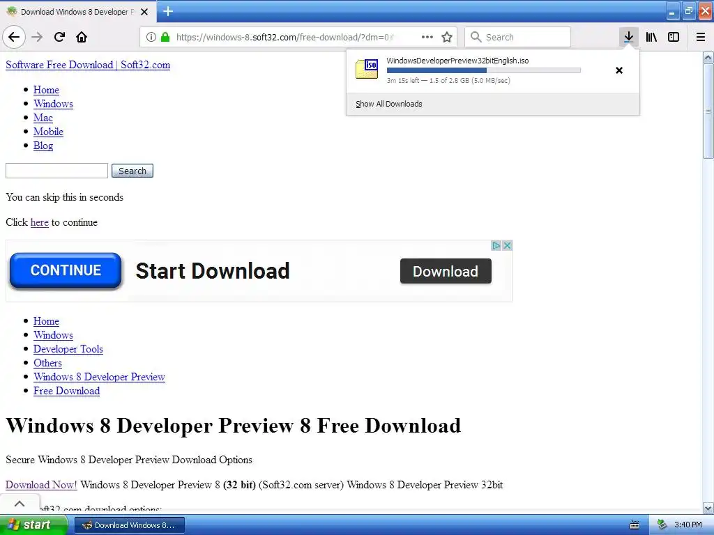Open Software Free Download Soft32.com link

pyautogui.click(x=88, y=65)
